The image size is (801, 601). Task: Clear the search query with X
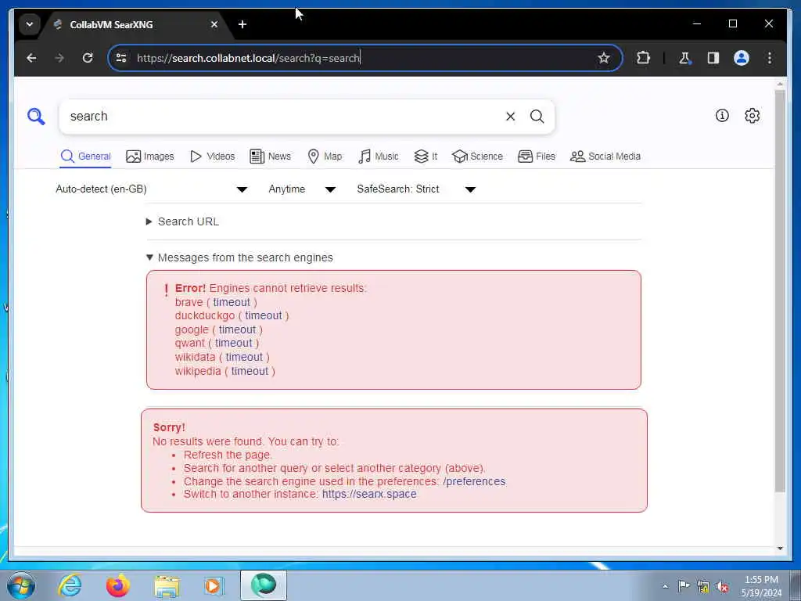(x=510, y=117)
